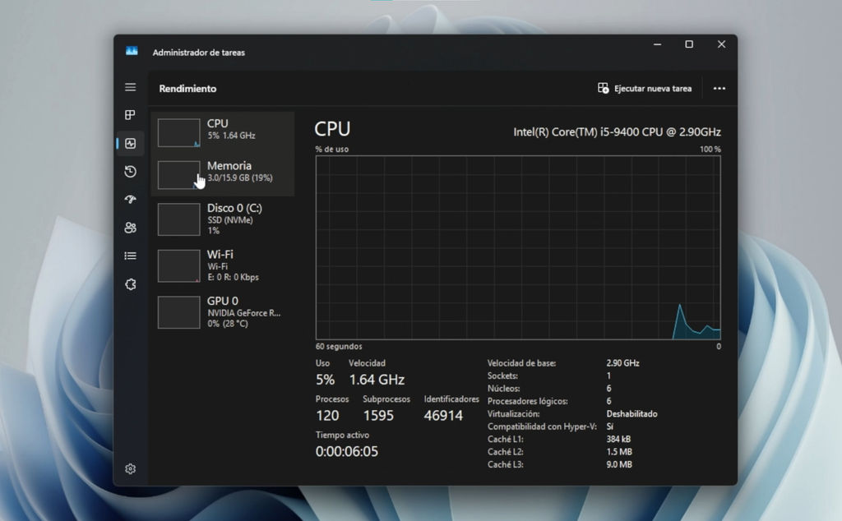Open the three-dot more options menu
Image resolution: width=842 pixels, height=521 pixels.
[x=719, y=89]
